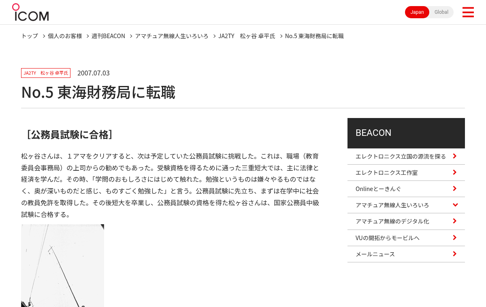This screenshot has height=307, width=486.
Task: Switch site region to Japan
Action: pyautogui.click(x=417, y=12)
